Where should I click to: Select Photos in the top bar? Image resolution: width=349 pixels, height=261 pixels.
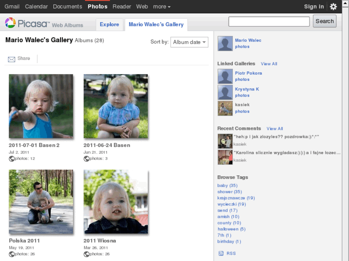pyautogui.click(x=97, y=7)
